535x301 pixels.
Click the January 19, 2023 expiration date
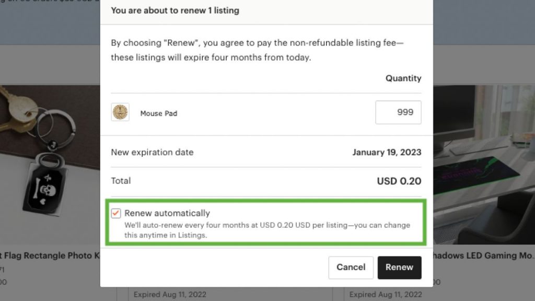pos(387,153)
